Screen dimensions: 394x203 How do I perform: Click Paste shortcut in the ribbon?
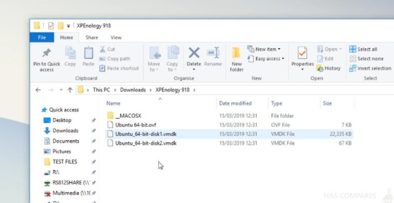tap(119, 68)
